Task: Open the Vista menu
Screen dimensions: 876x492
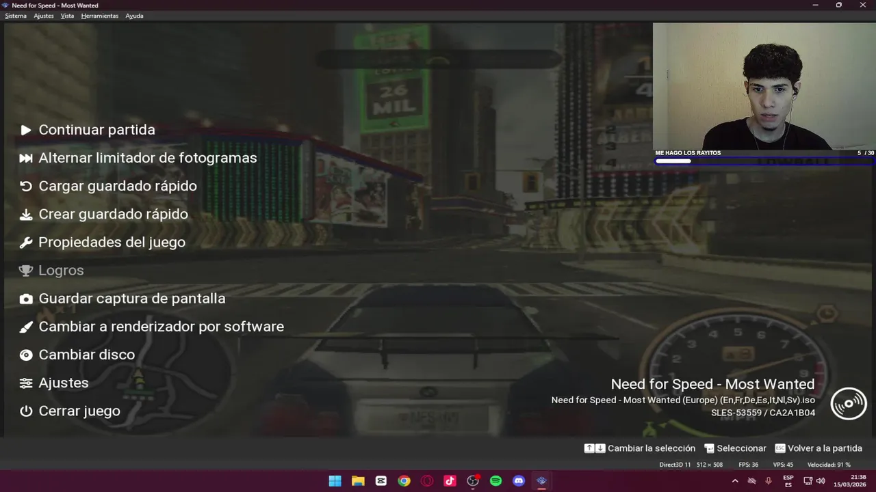Action: tap(67, 16)
